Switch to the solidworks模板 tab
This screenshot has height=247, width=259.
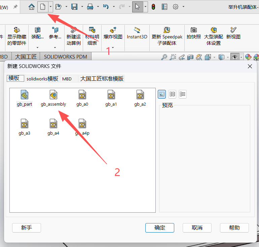[x=42, y=79]
